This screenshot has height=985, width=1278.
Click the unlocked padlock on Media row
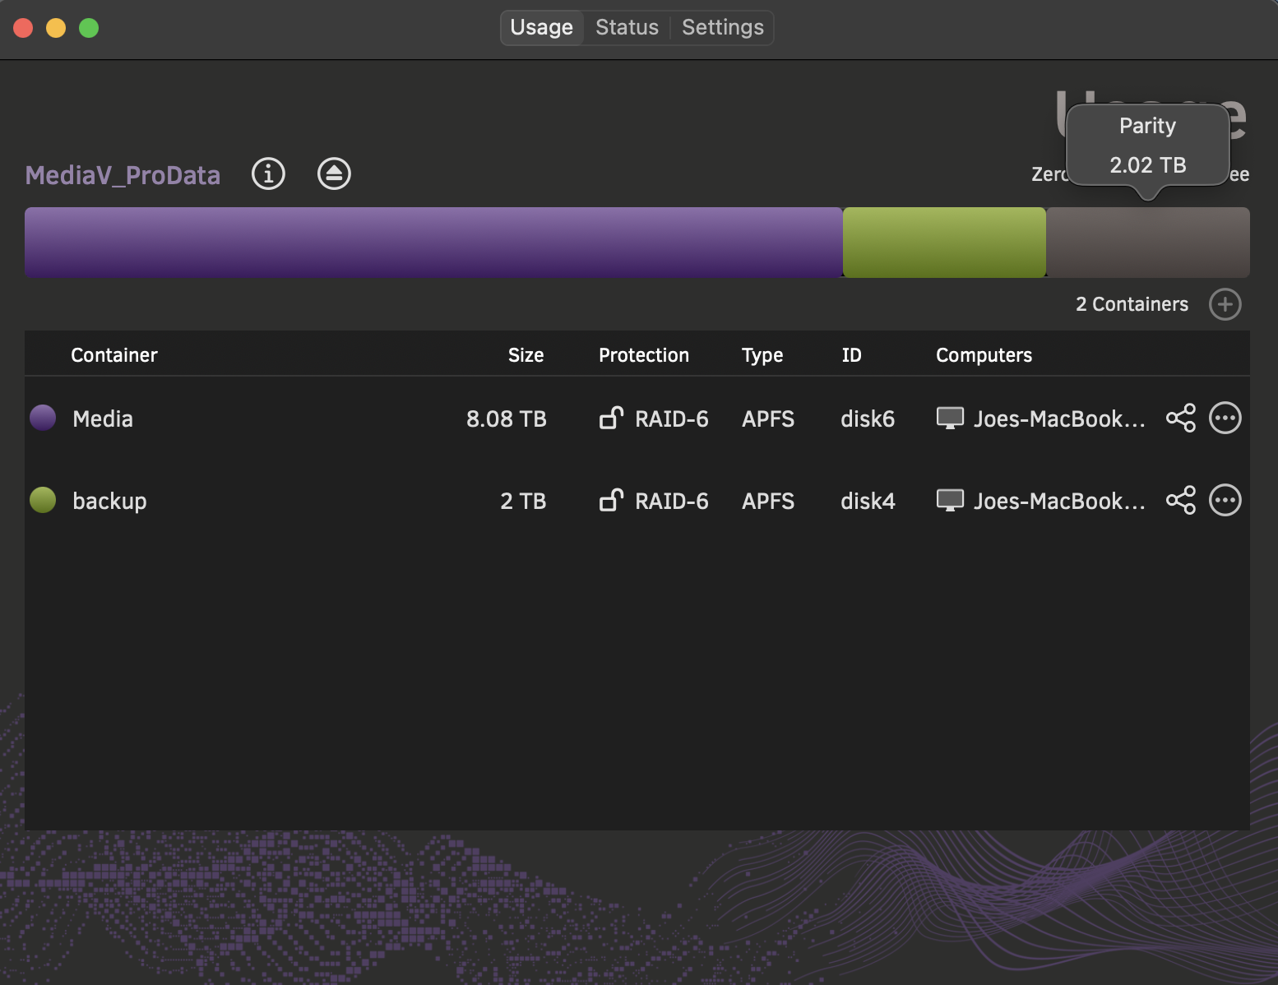click(x=611, y=419)
